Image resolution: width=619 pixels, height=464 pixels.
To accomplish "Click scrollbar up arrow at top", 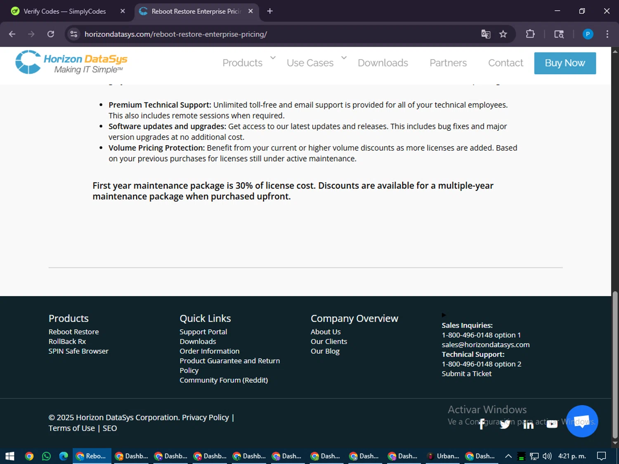I will [x=615, y=52].
